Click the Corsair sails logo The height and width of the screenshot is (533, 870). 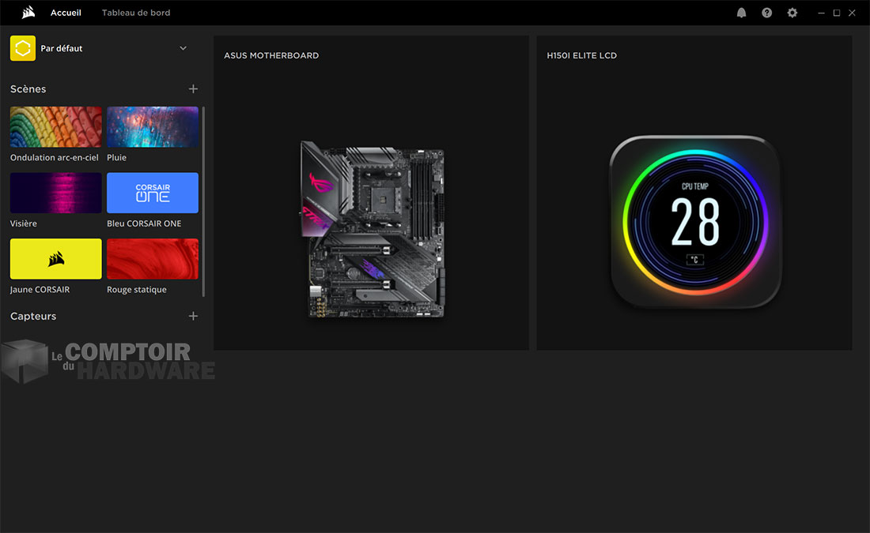(28, 12)
